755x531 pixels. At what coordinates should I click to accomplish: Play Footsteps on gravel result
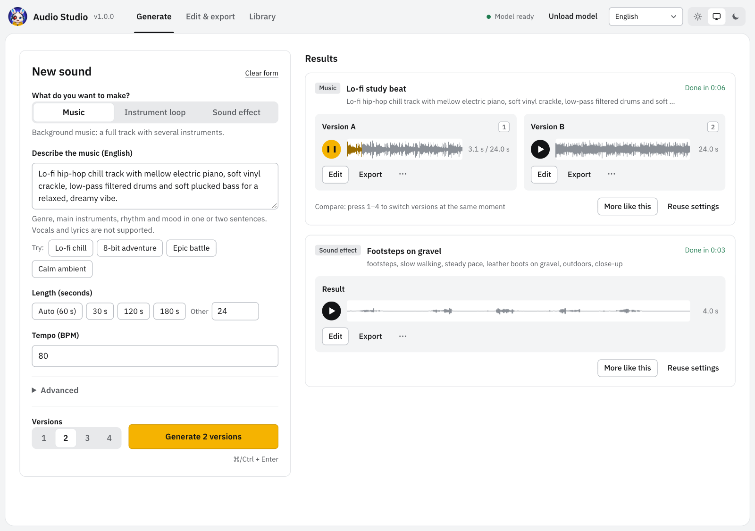[x=331, y=311]
